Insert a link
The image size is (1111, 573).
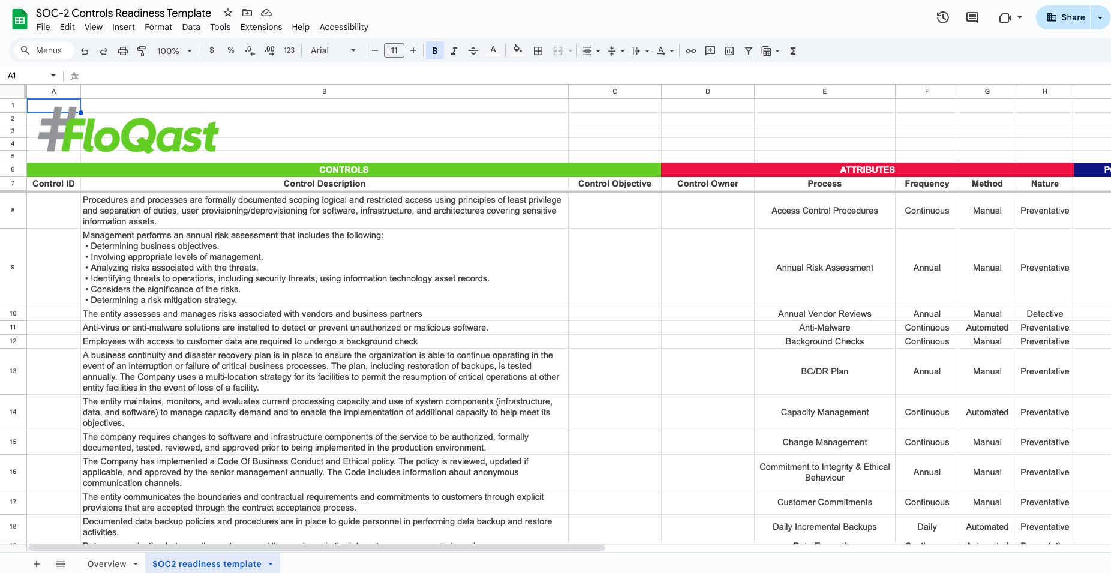coord(690,50)
